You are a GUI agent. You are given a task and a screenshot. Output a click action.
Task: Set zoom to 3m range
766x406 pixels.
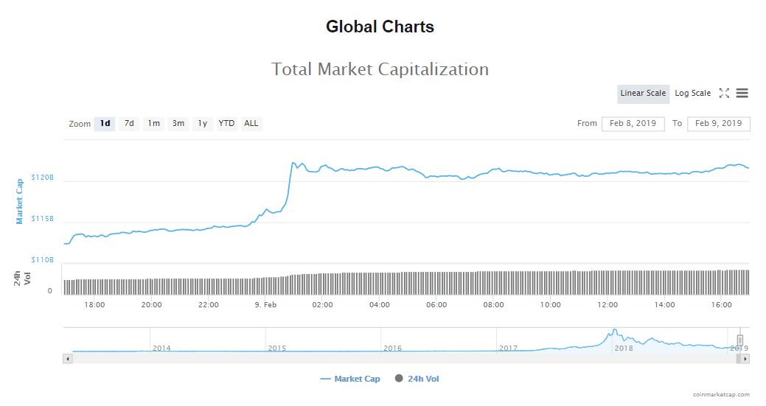click(x=178, y=124)
